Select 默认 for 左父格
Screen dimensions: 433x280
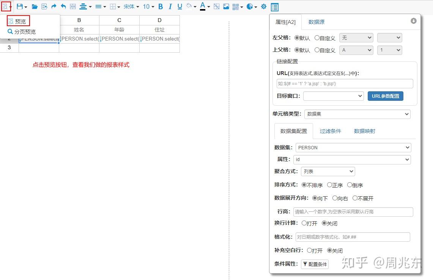(x=297, y=38)
